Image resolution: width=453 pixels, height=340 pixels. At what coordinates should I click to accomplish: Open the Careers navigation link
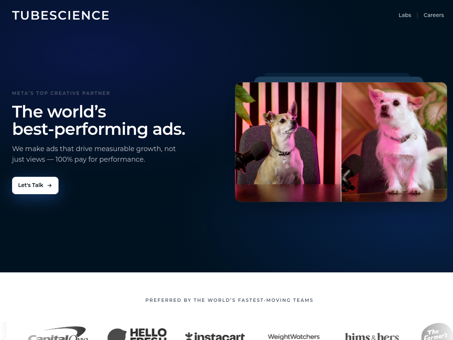[x=434, y=15]
